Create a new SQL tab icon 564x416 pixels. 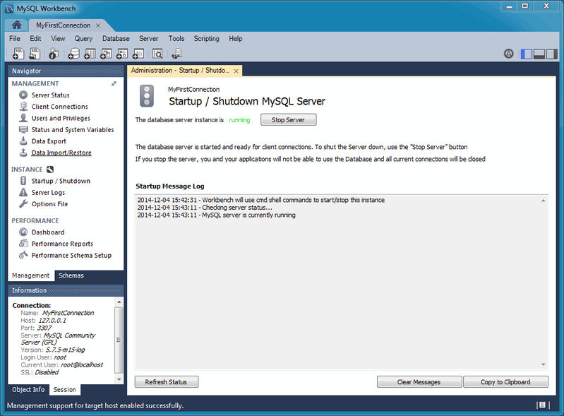coord(18,54)
